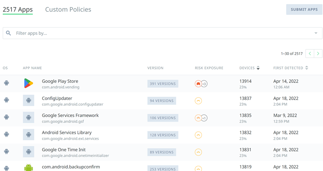Click the yellow risk icon for Android Services Library
This screenshot has width=323, height=171.
click(x=198, y=135)
